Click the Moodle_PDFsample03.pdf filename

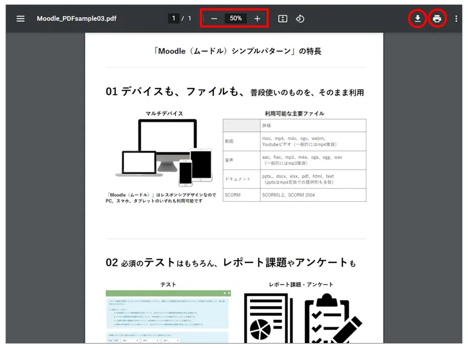coord(77,18)
